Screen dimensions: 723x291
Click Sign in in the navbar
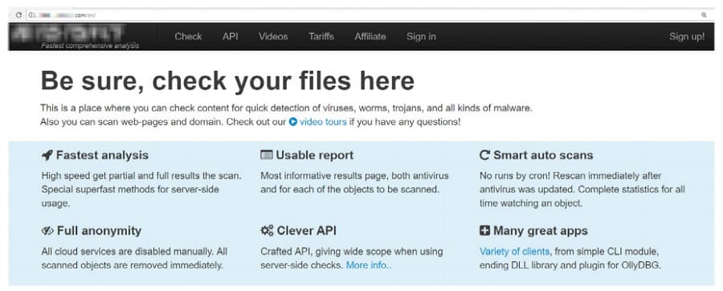click(x=421, y=36)
